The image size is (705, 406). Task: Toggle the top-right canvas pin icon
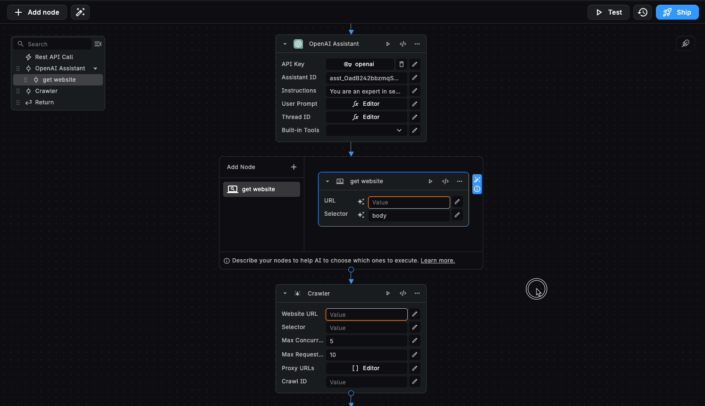click(685, 43)
